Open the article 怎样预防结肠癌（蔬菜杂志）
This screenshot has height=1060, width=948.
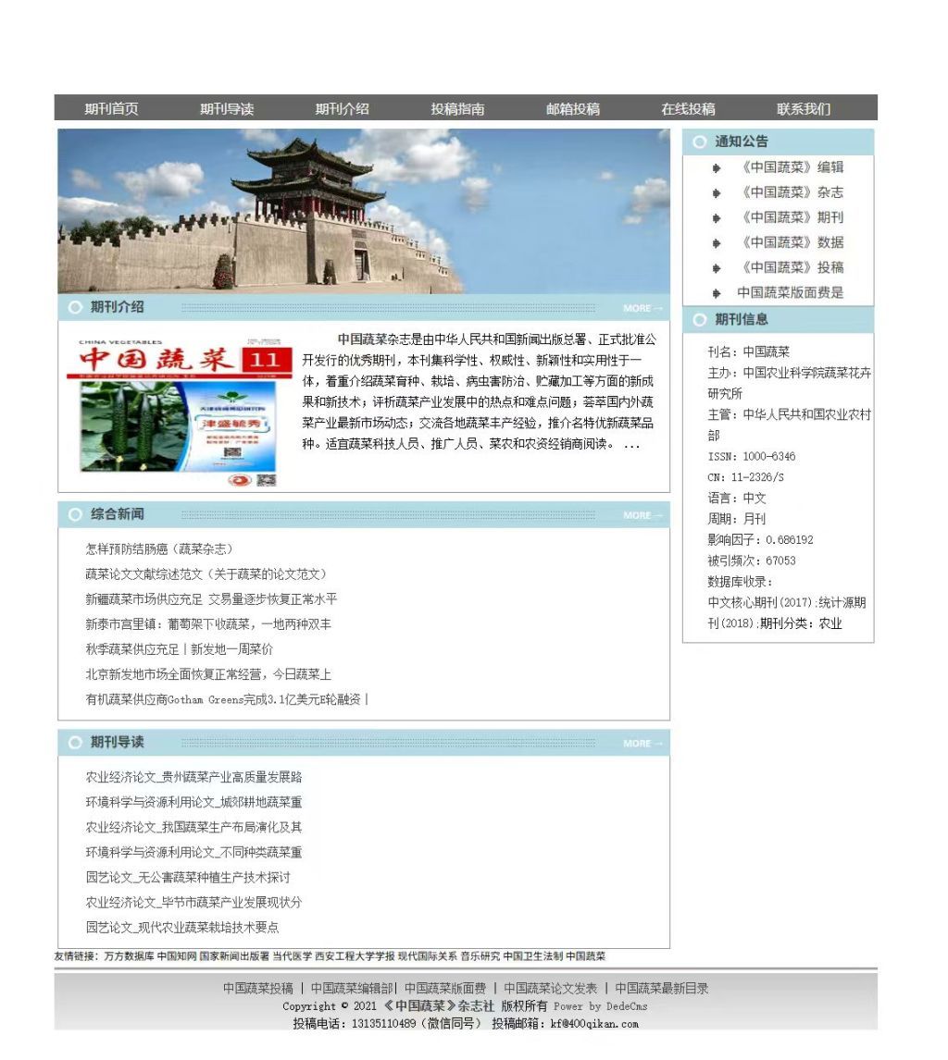pos(159,548)
